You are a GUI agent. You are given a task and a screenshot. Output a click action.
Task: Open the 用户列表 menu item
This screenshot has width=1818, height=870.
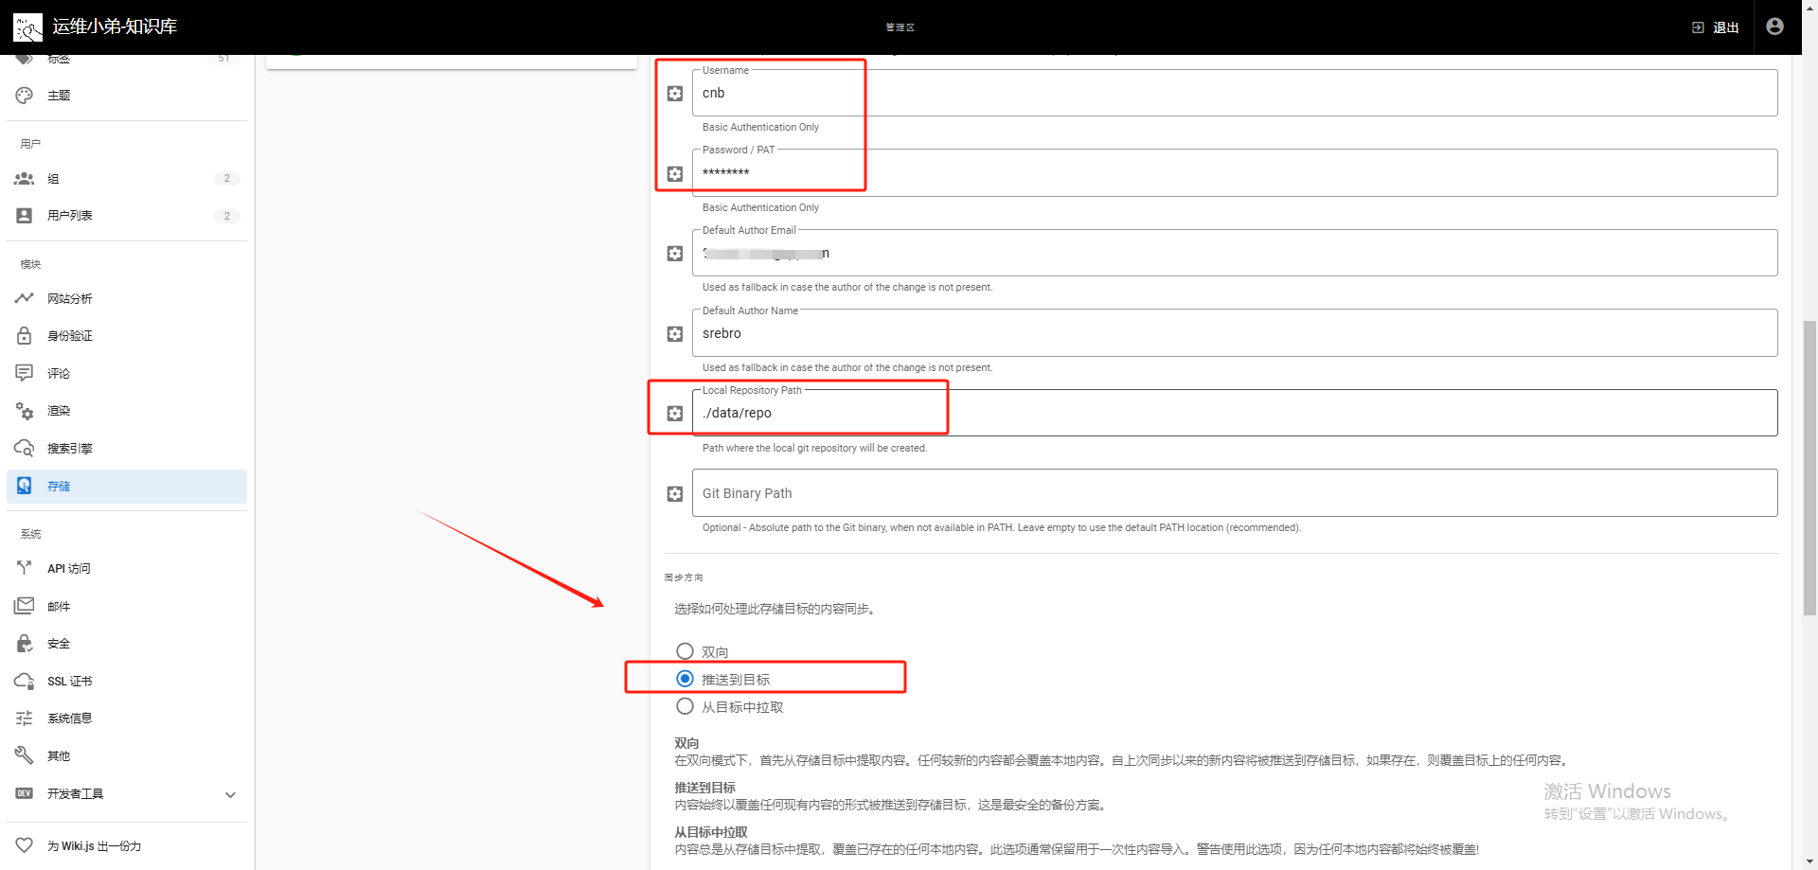127,216
